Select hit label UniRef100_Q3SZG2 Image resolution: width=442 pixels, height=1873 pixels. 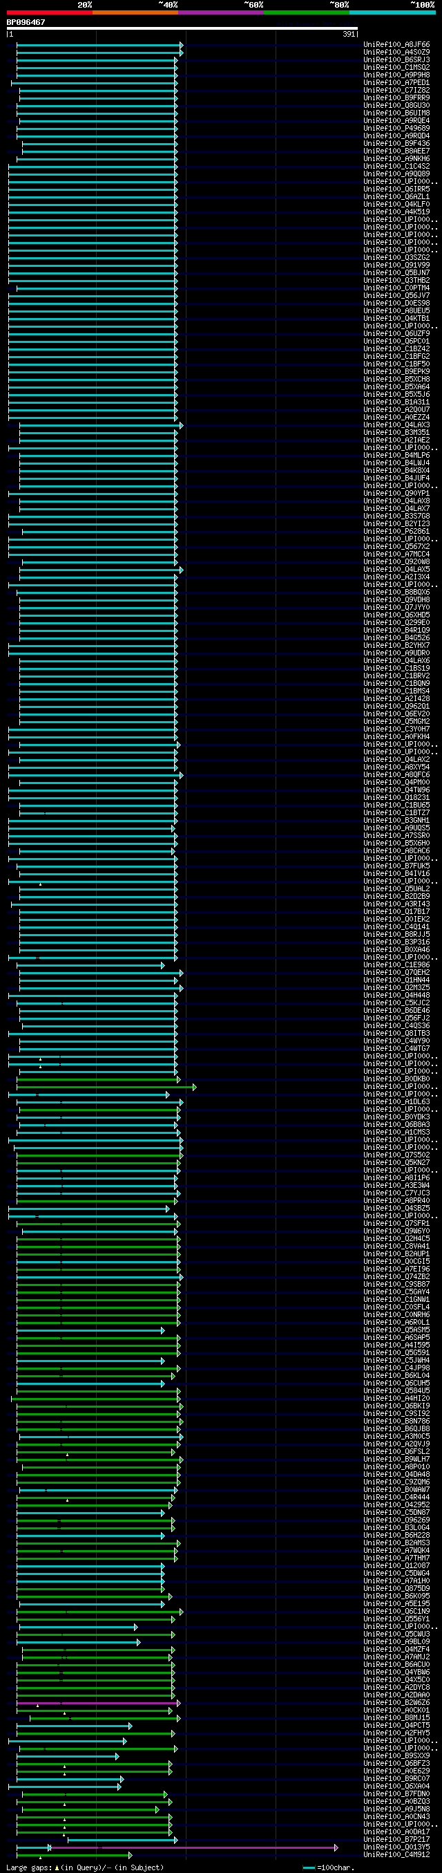point(396,258)
